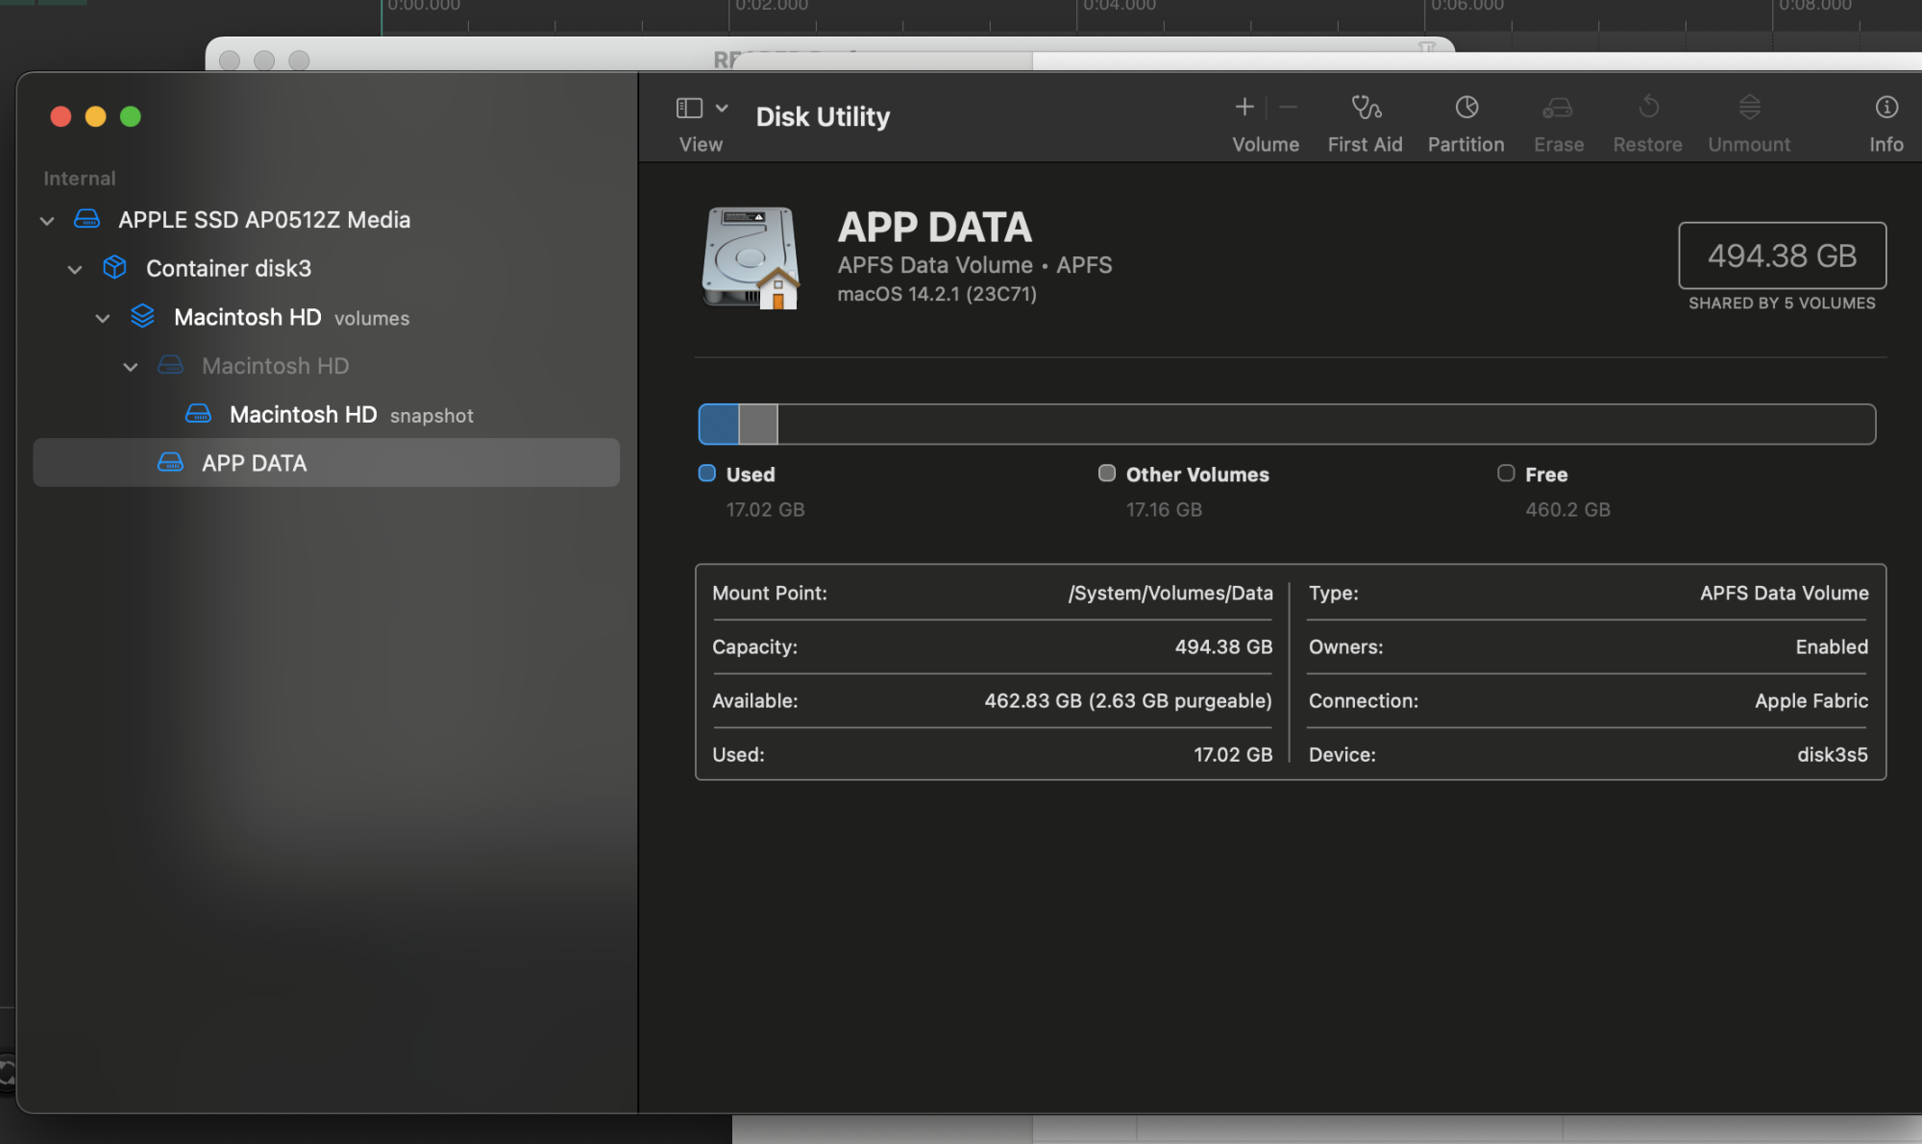Viewport: 1922px width, 1144px height.
Task: Click the Owners value Enabled
Action: (1832, 647)
